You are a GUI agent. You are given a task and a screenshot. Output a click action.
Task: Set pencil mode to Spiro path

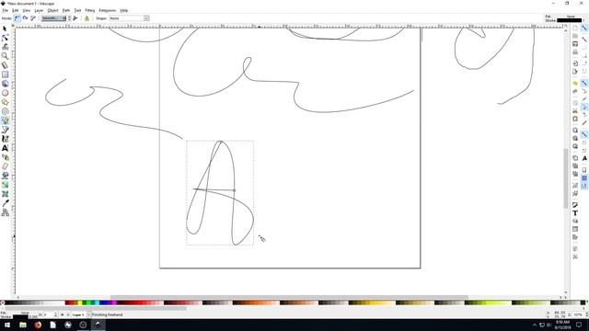[25, 18]
